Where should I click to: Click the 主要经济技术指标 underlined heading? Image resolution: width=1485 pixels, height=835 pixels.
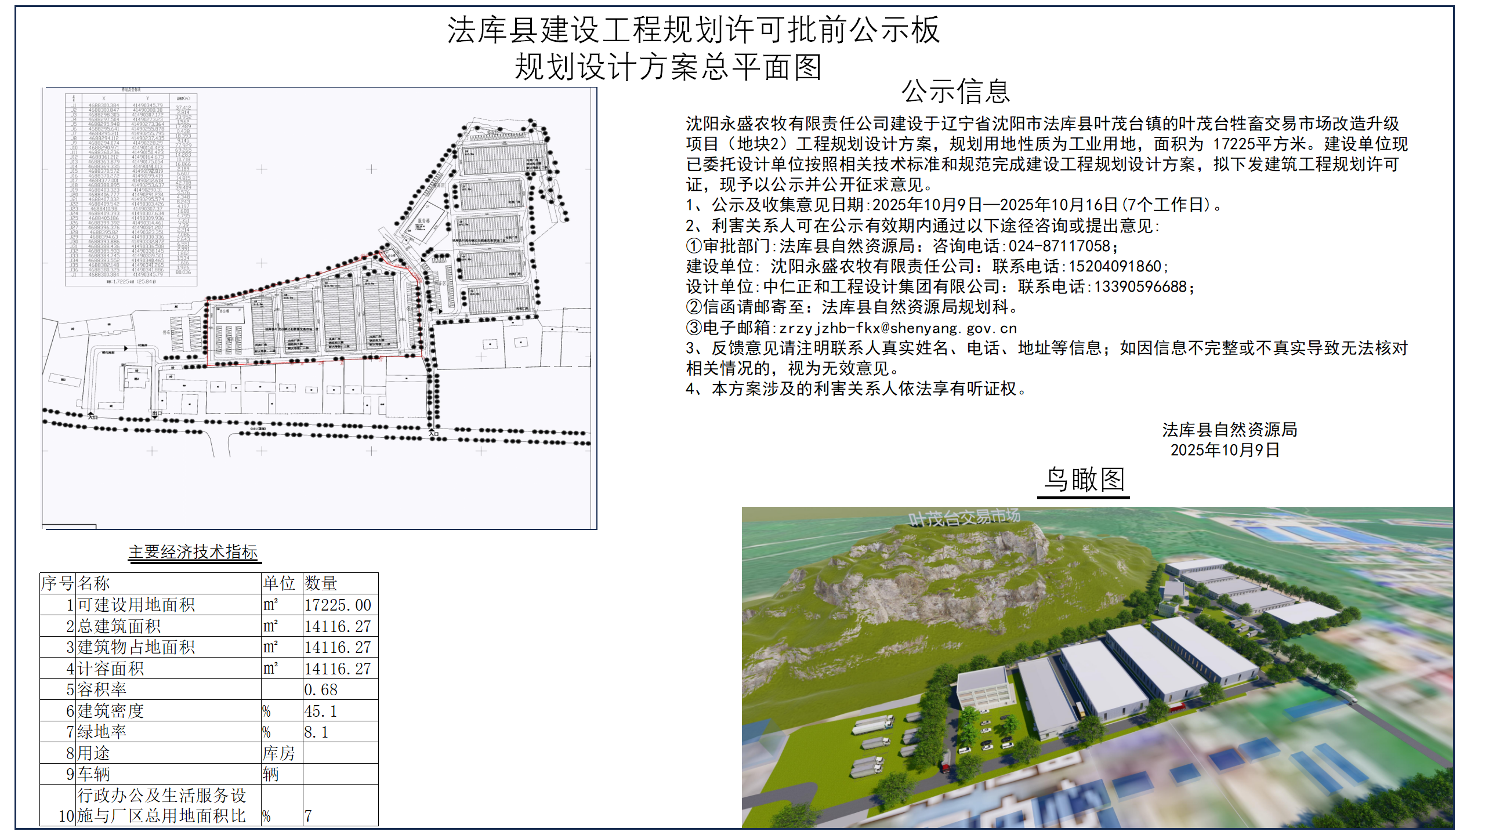193,552
